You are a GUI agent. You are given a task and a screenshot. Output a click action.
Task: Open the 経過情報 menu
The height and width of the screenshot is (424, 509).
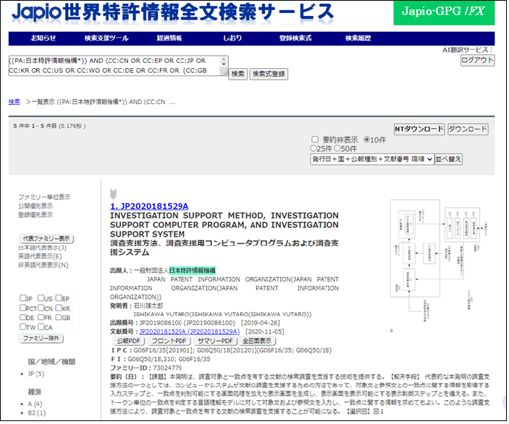tap(169, 38)
